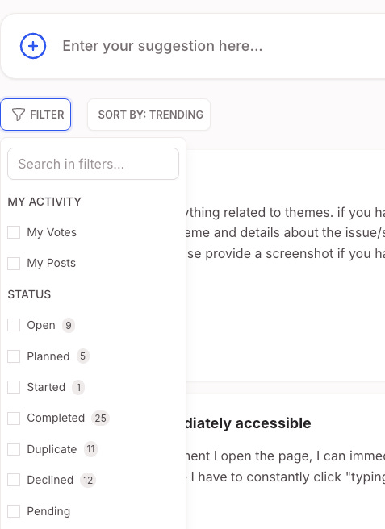This screenshot has height=529, width=385.
Task: Select the Planned status checkbox
Action: 14,356
